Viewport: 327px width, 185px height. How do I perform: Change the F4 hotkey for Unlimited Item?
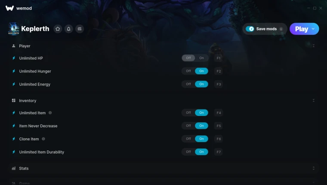219,113
